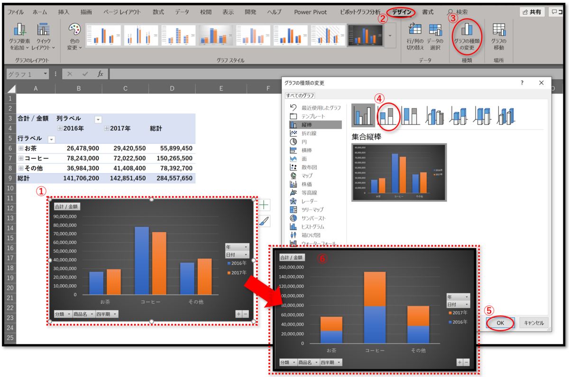Choose 箱ひげ図 in the chart type list
This screenshot has height=377, width=569.
point(315,235)
